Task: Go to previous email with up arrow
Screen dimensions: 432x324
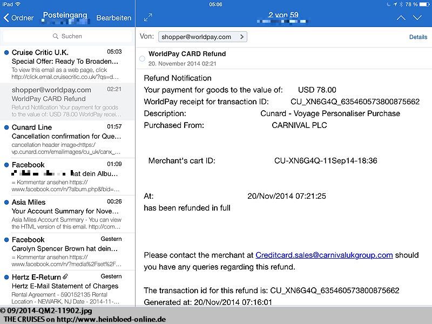Action: coord(401,18)
